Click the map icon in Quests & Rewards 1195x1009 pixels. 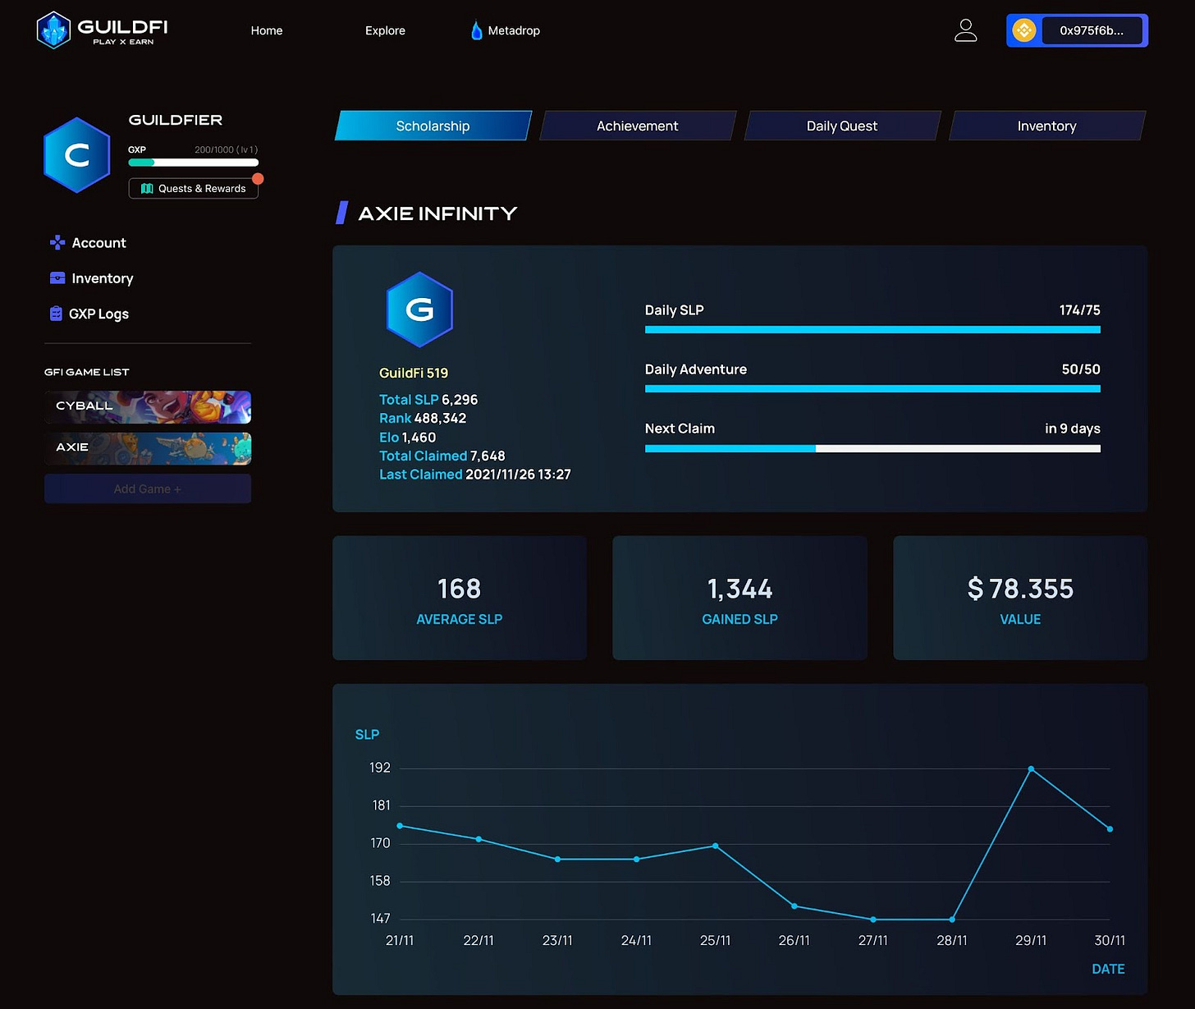pos(147,188)
